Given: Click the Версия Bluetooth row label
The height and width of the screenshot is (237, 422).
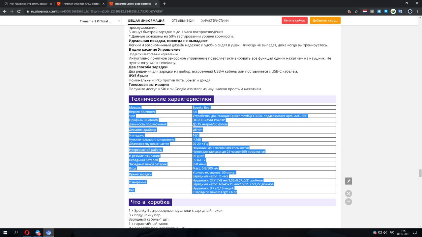Looking at the screenshot, I should [142, 112].
